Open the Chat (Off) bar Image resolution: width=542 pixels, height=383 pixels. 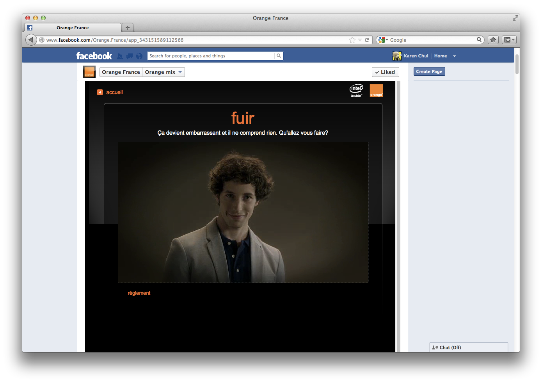469,347
